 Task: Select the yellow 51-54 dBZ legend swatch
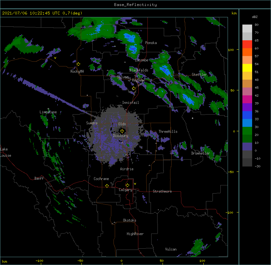pyautogui.click(x=247, y=68)
